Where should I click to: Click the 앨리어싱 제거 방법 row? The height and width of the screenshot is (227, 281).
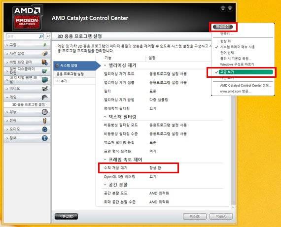(x=162, y=100)
